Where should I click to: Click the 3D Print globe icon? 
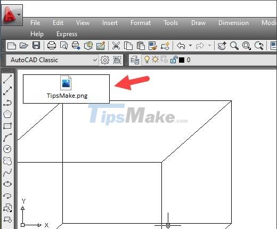tap(88, 46)
